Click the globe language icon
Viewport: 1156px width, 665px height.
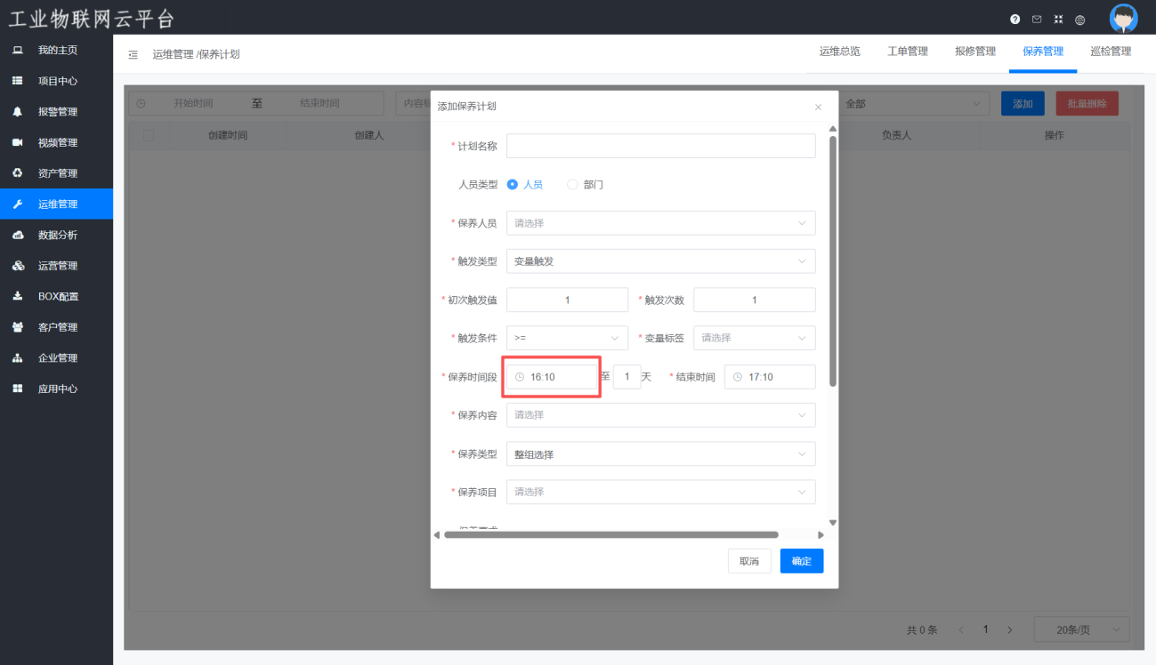[1080, 19]
